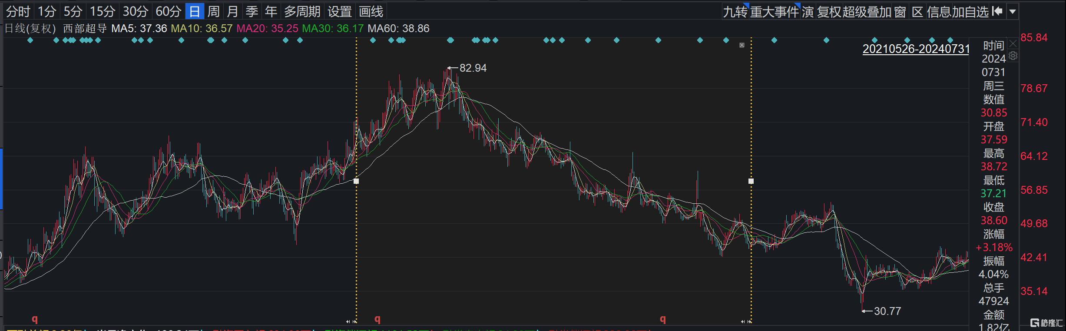Click the 35.14 price axis label
The image size is (1066, 331).
point(1034,291)
